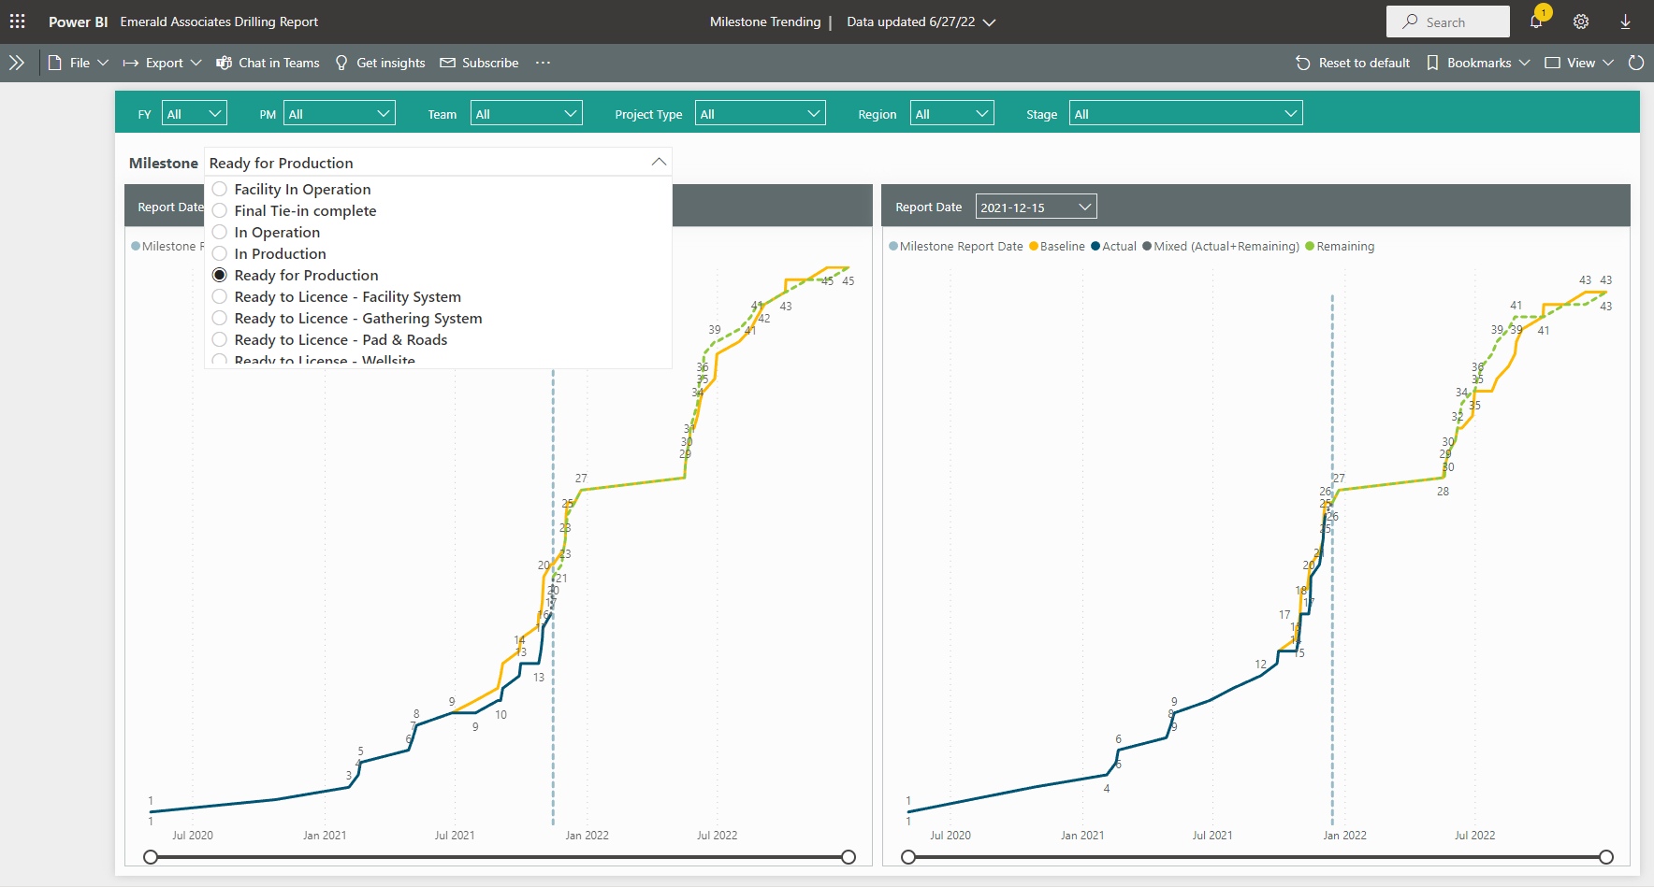Open the app launcher waffle icon

coord(18,21)
